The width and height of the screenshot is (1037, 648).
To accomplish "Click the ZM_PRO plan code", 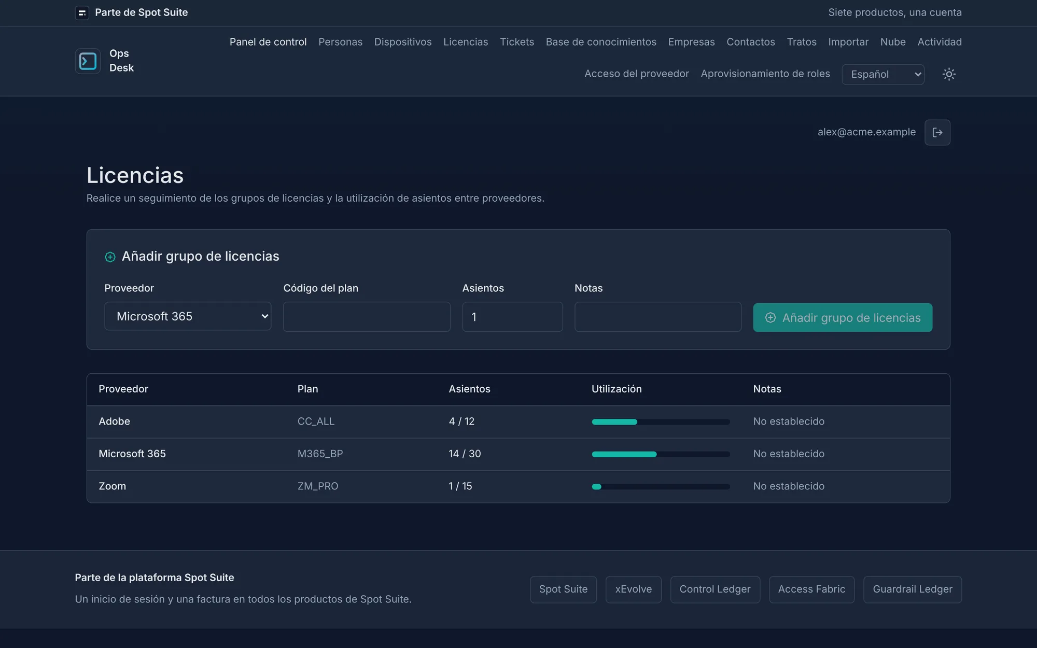I will click(x=318, y=486).
